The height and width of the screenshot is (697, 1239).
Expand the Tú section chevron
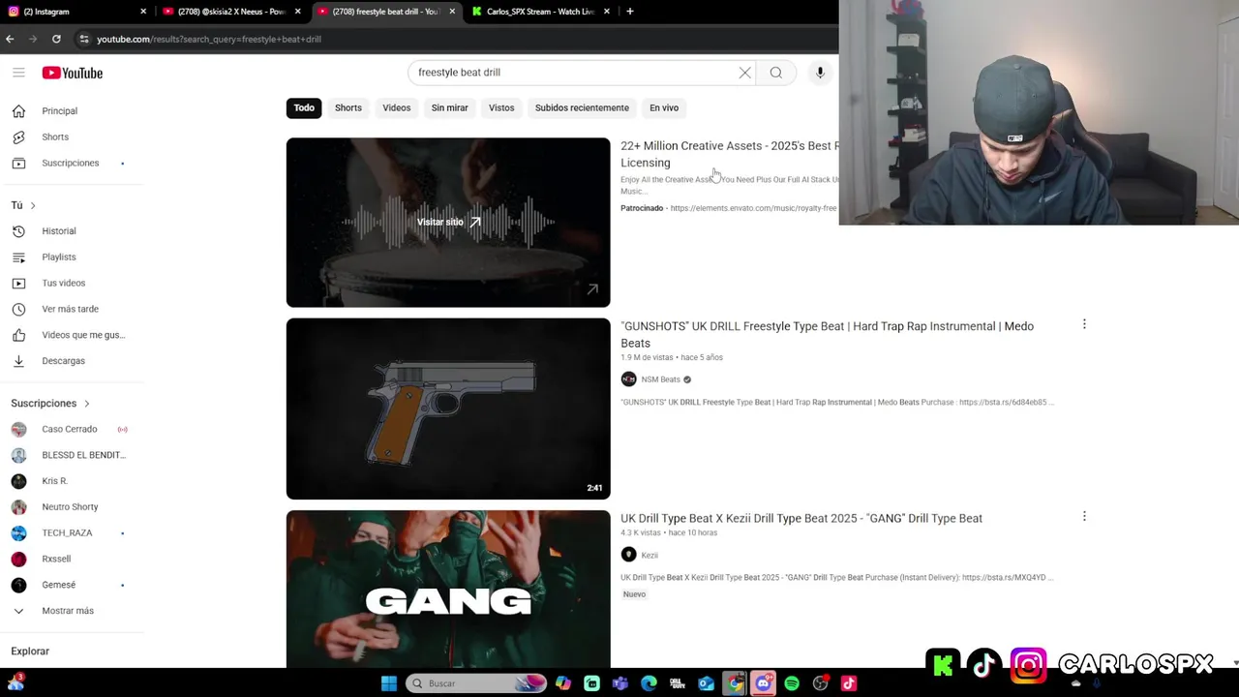click(x=33, y=205)
